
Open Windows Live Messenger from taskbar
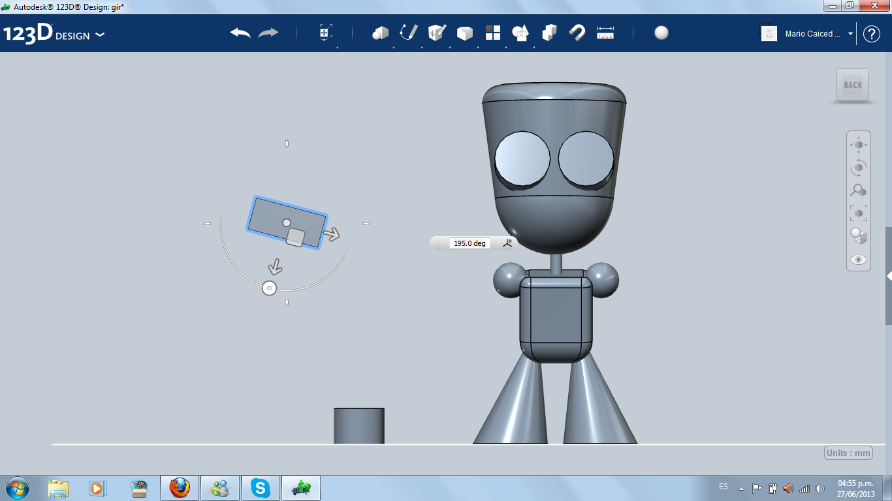[x=220, y=488]
